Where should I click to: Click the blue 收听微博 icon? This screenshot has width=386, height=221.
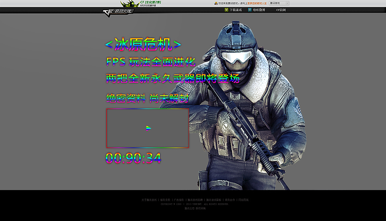click(250, 10)
